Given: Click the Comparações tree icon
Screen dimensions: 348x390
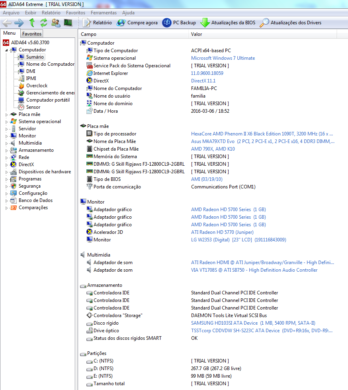Looking at the screenshot, I should [x=14, y=208].
